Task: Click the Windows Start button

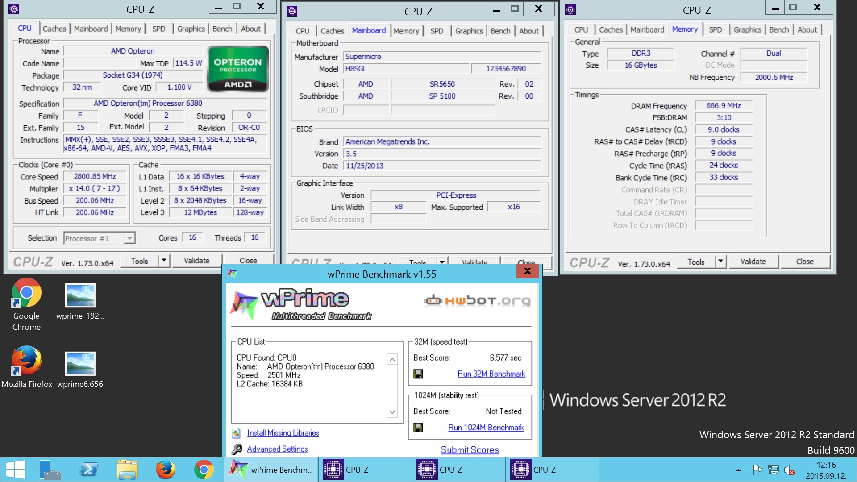Action: coord(16,470)
